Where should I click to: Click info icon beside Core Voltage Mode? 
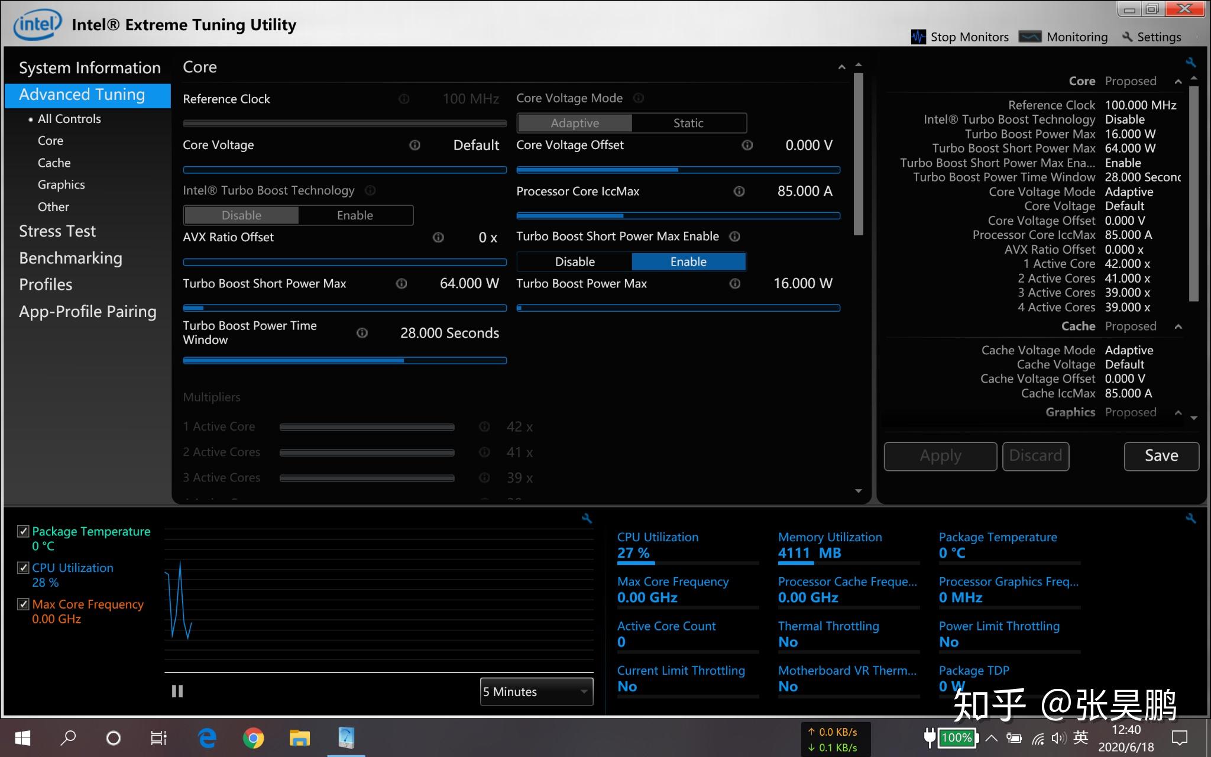point(639,98)
